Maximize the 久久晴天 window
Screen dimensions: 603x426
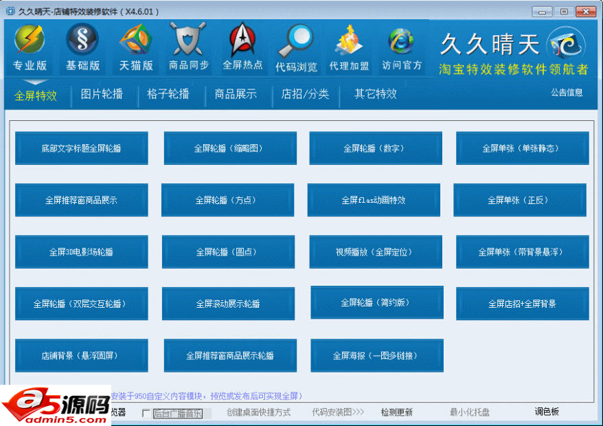point(564,12)
